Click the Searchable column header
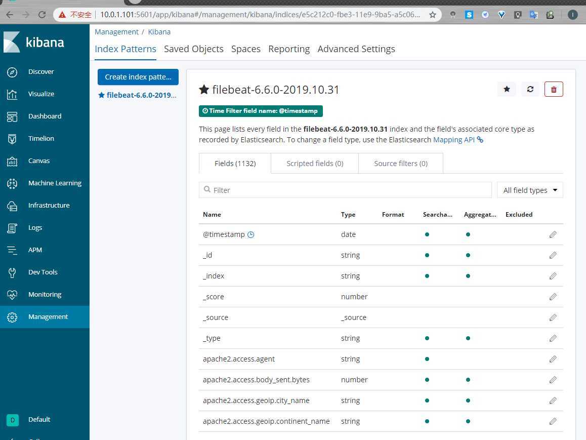 [438, 215]
